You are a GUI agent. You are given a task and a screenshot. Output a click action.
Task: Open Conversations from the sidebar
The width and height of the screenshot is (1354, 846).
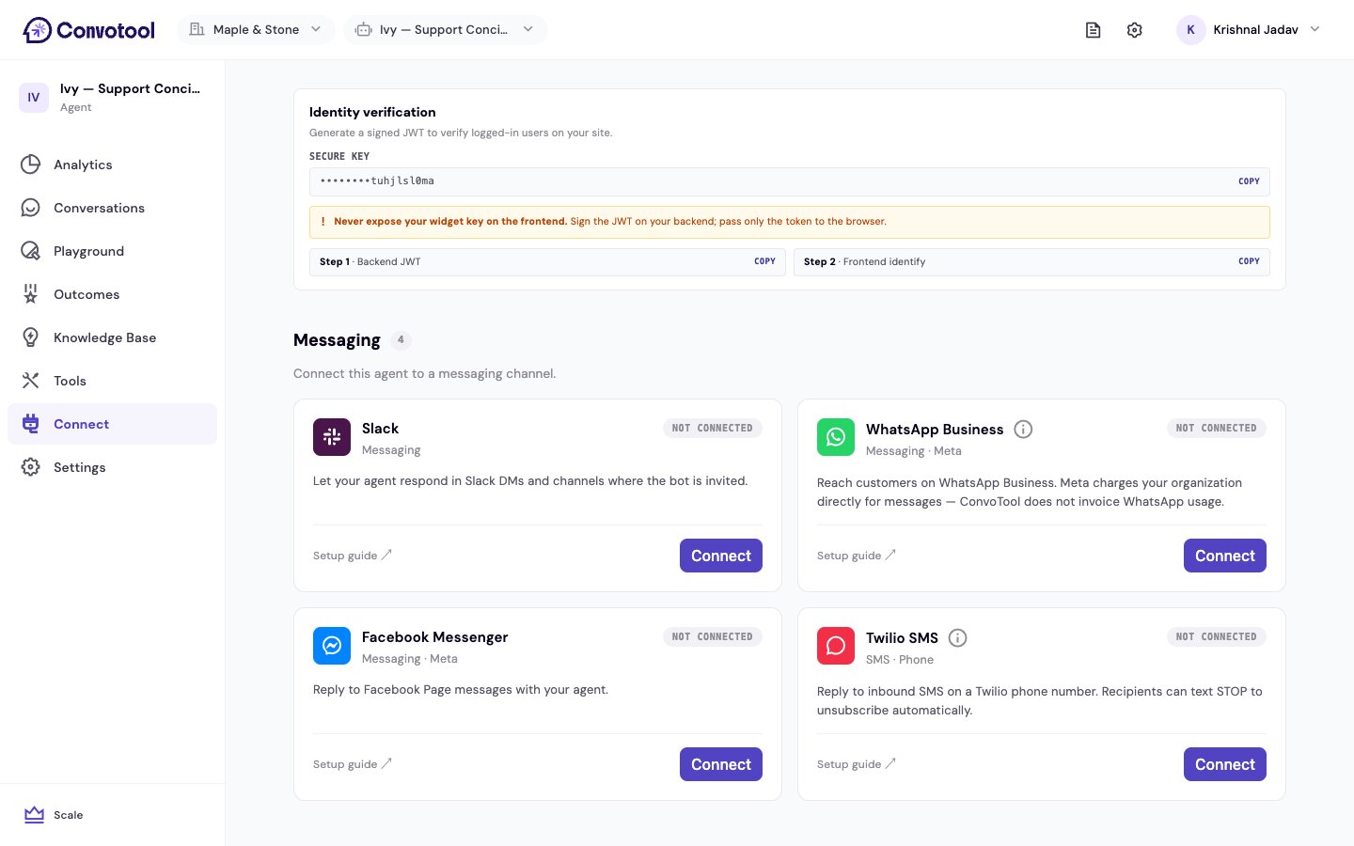pyautogui.click(x=112, y=208)
